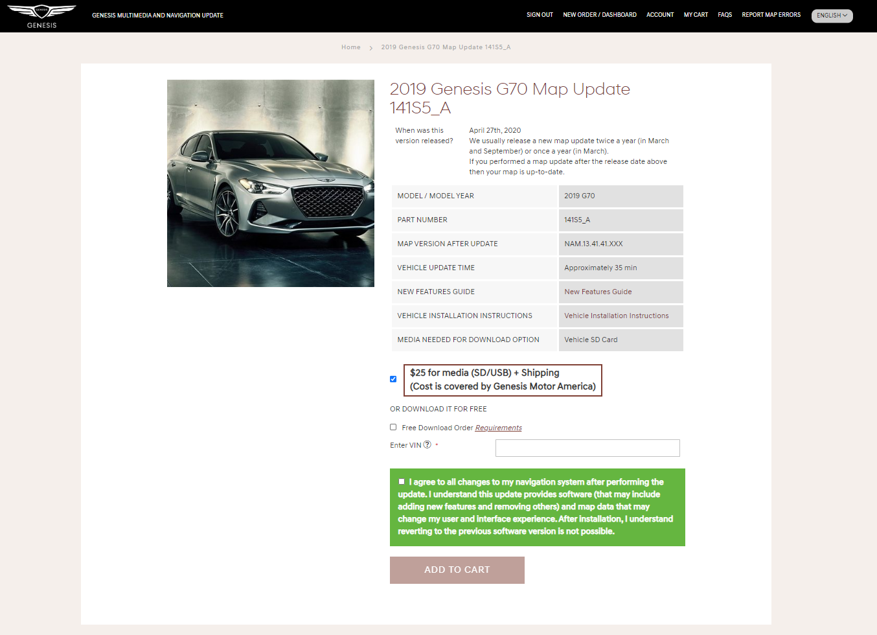Click the page heading 2019 Genesis G70 Map Update
Viewport: 877px width, 635px height.
tap(510, 98)
